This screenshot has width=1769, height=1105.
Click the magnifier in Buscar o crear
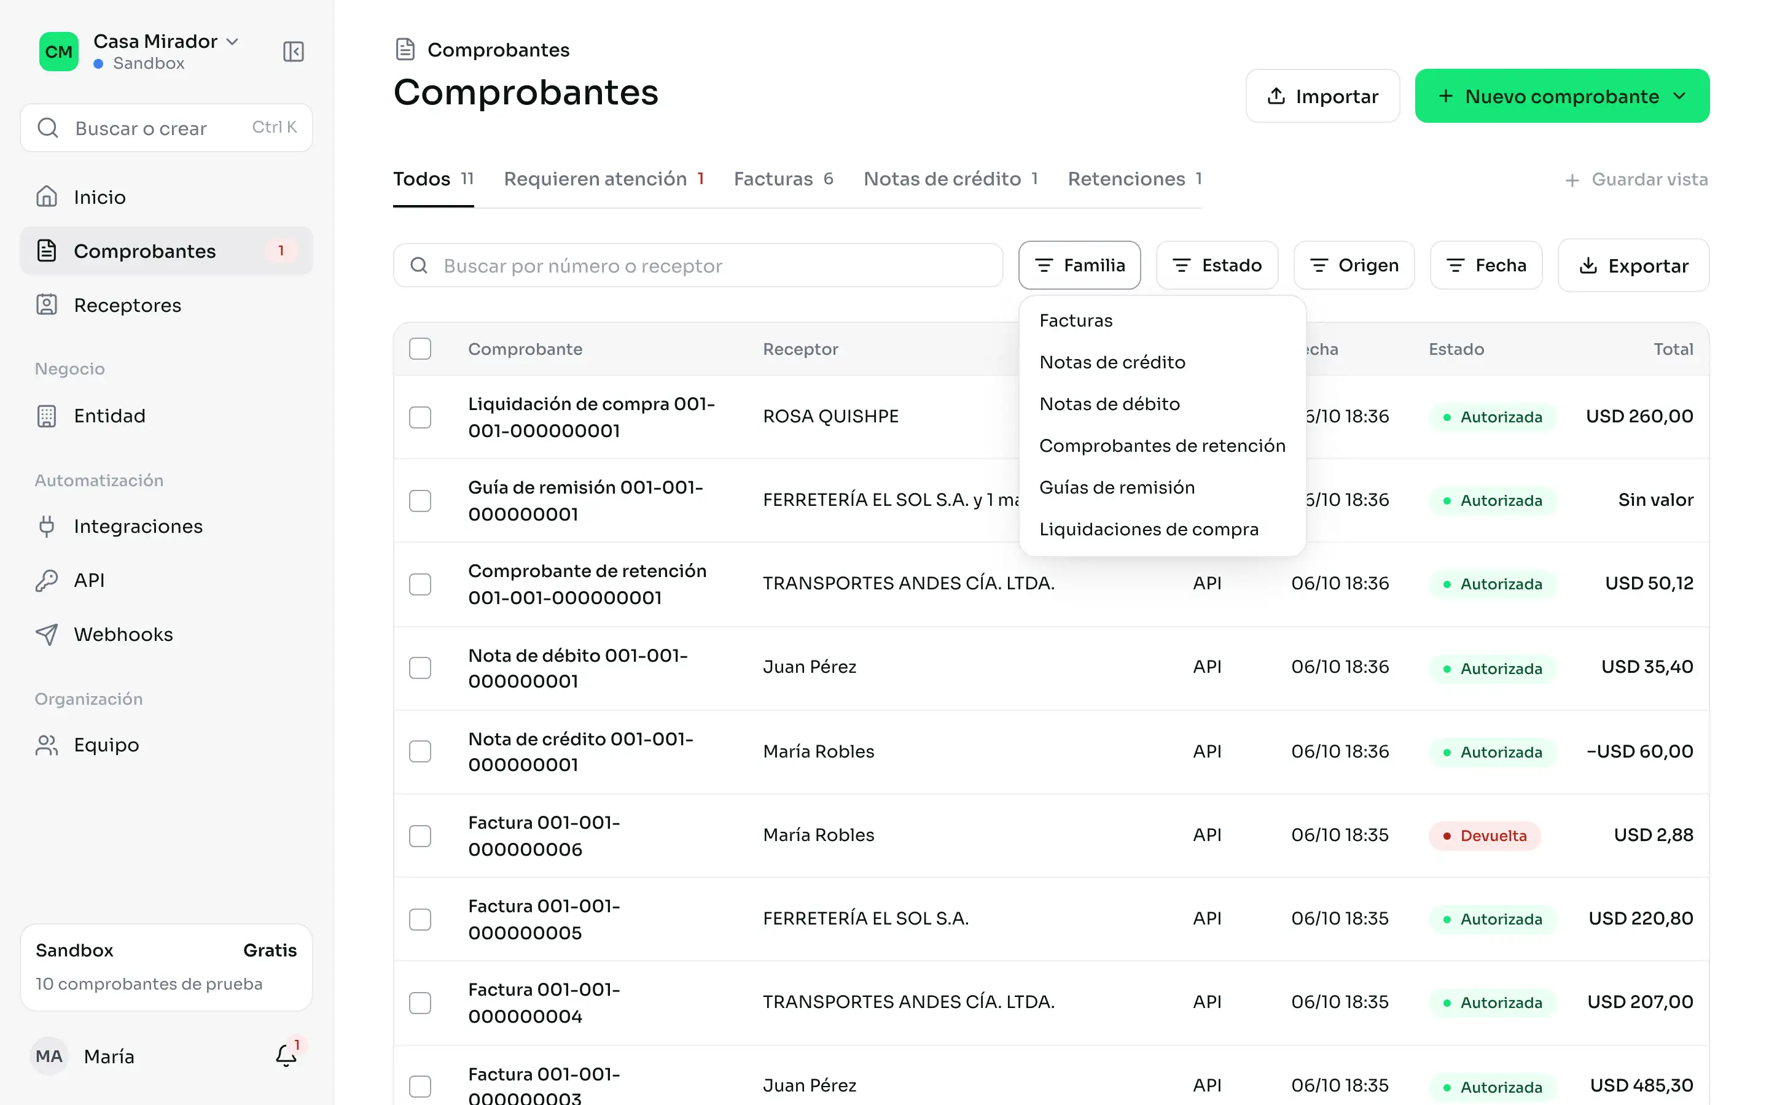pos(49,128)
